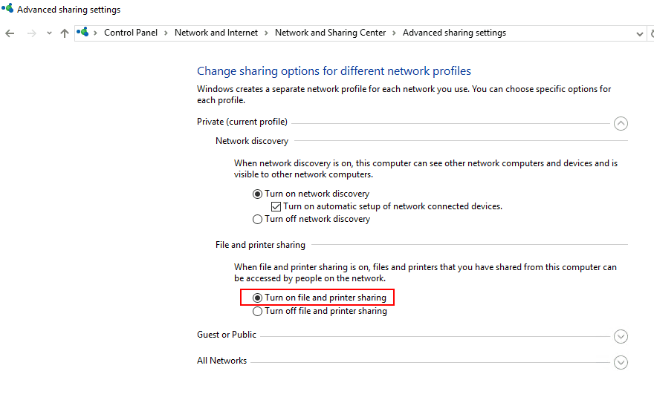The width and height of the screenshot is (654, 397).
Task: Click the Advanced sharing settings breadcrumb
Action: pos(454,33)
